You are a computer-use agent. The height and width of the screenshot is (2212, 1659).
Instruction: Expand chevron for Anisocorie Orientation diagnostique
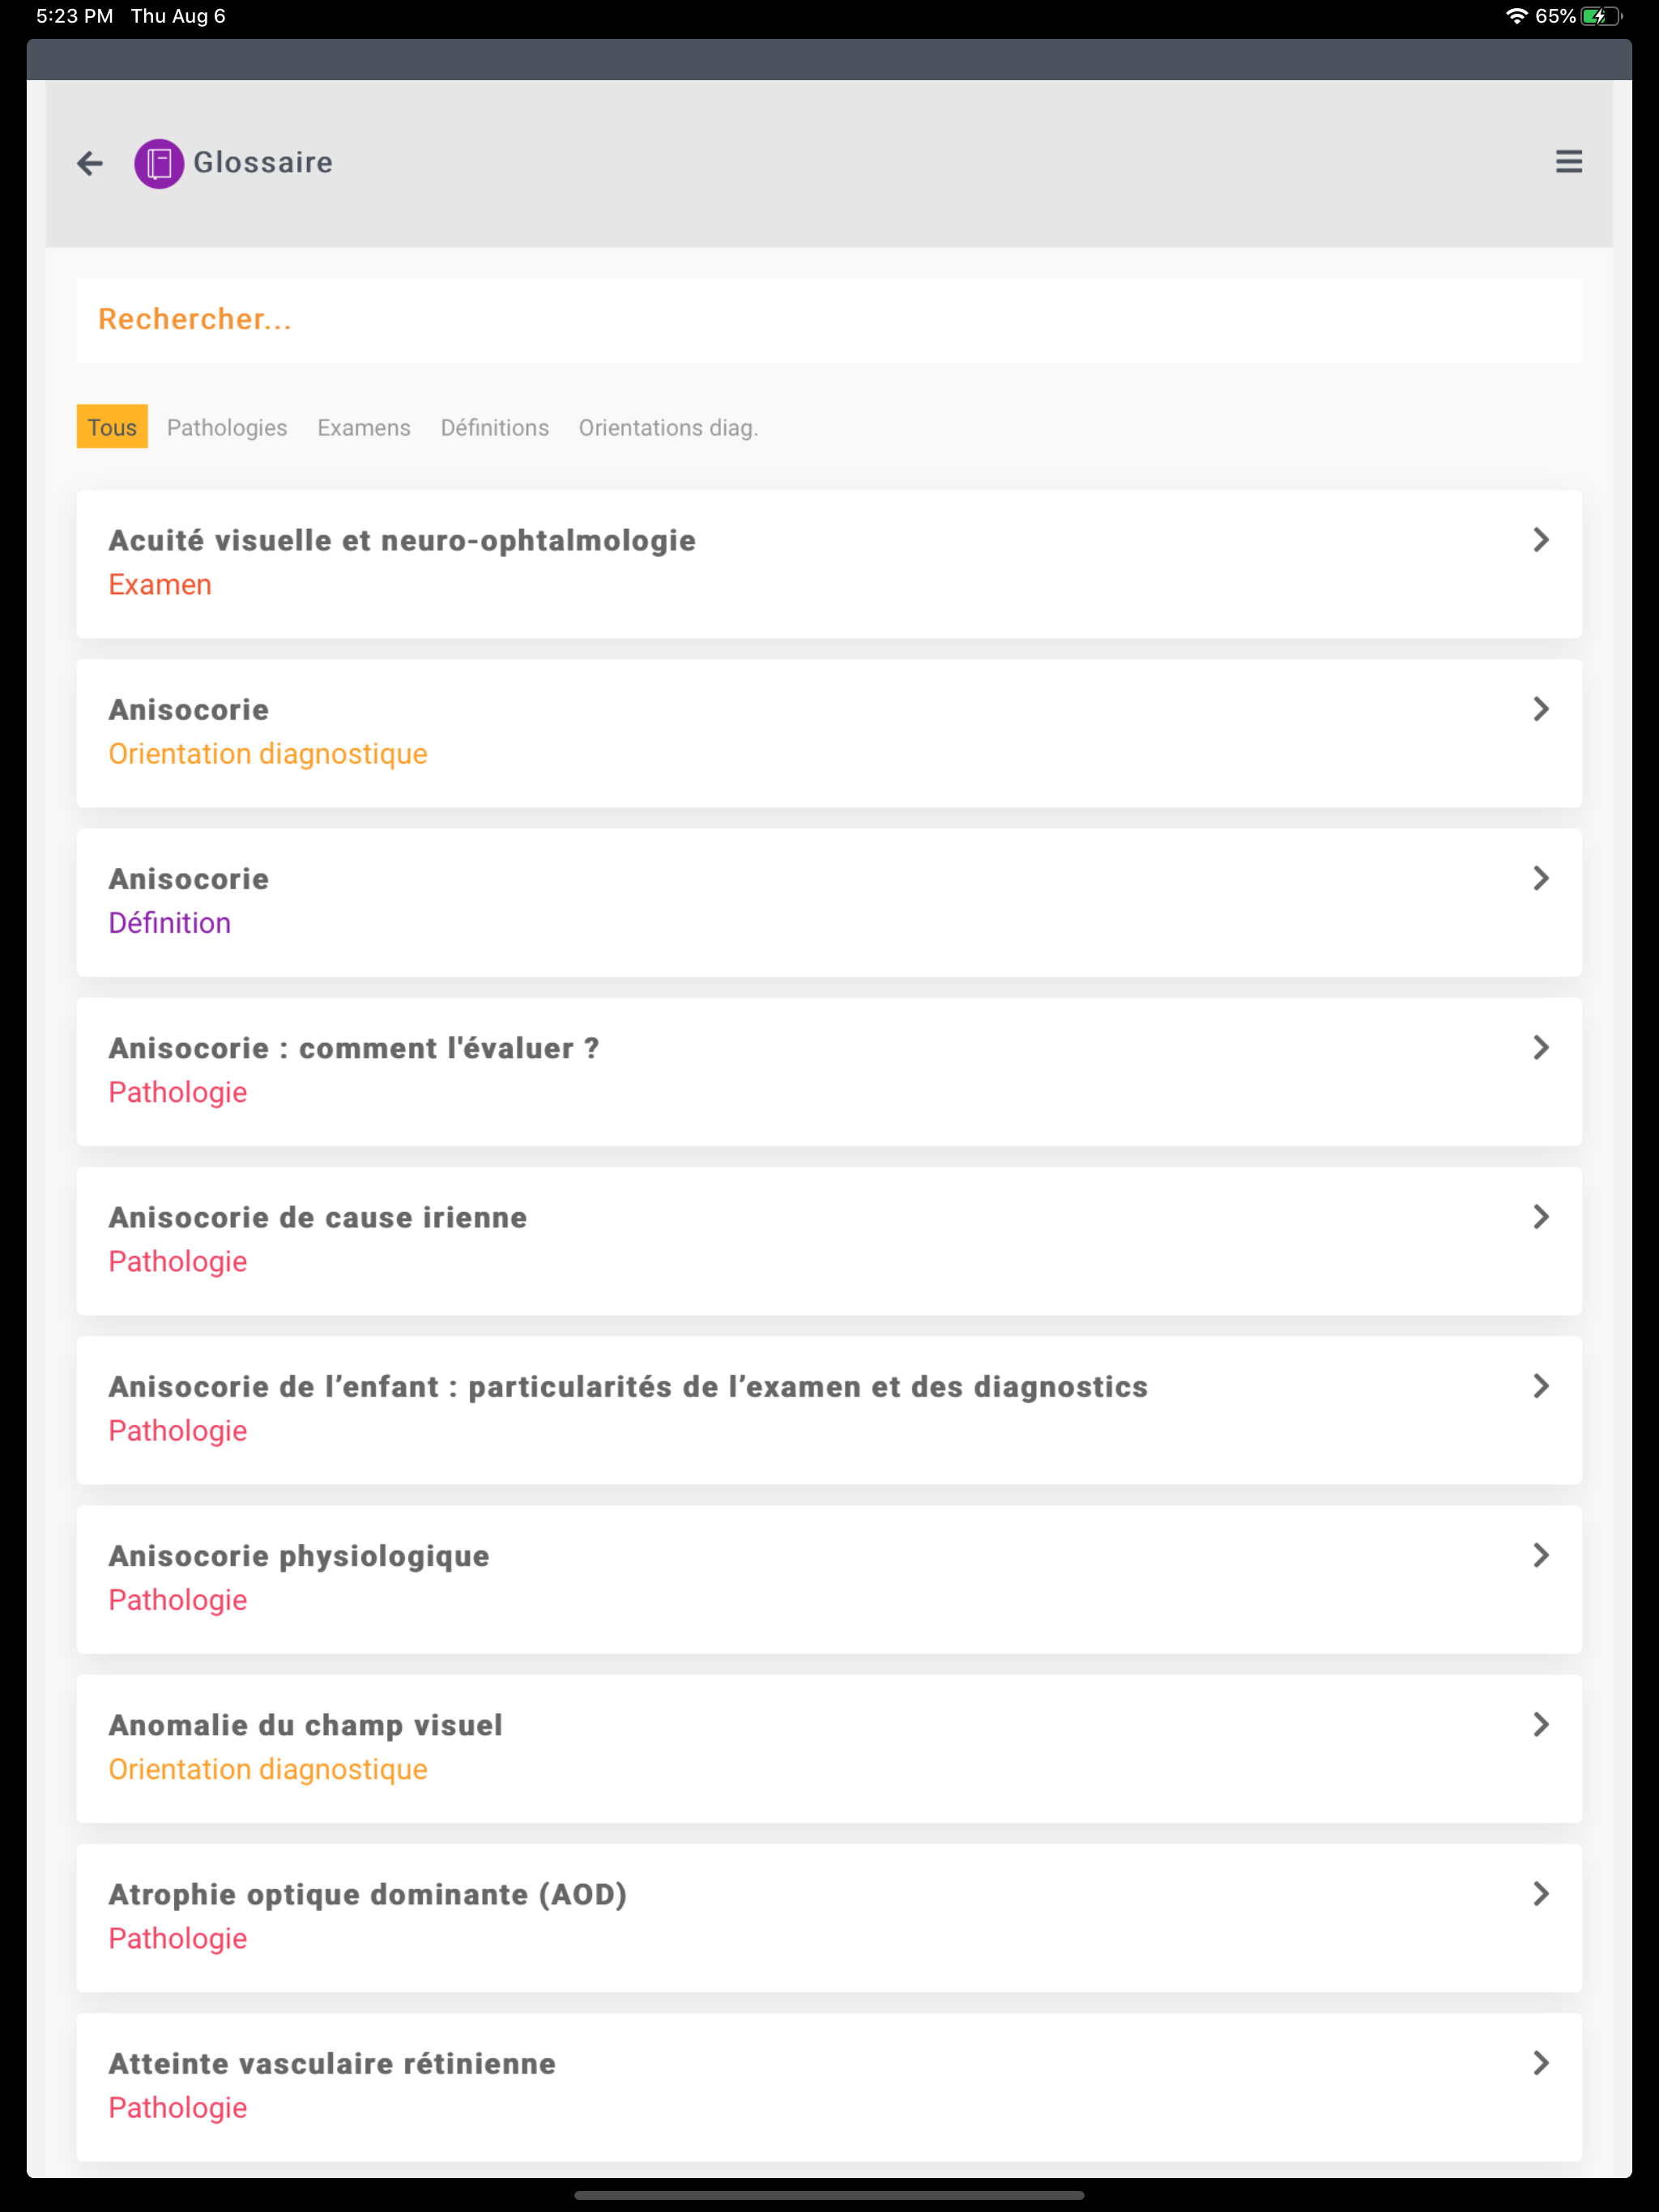tap(1541, 709)
